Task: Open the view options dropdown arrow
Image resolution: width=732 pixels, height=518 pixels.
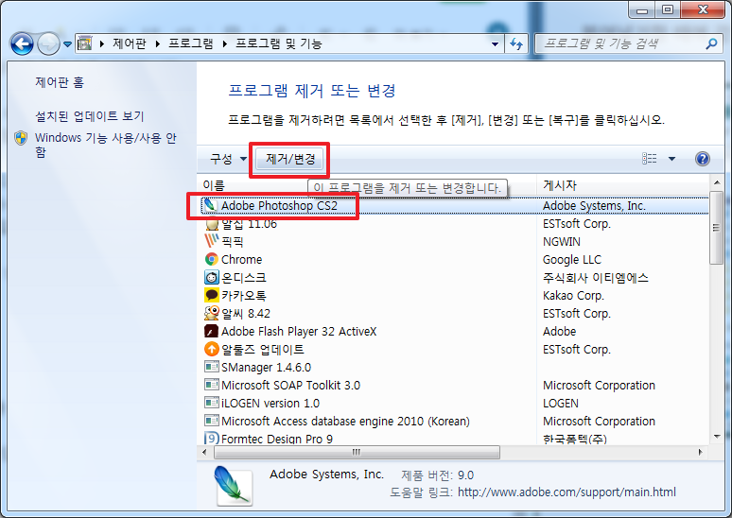Action: tap(671, 159)
